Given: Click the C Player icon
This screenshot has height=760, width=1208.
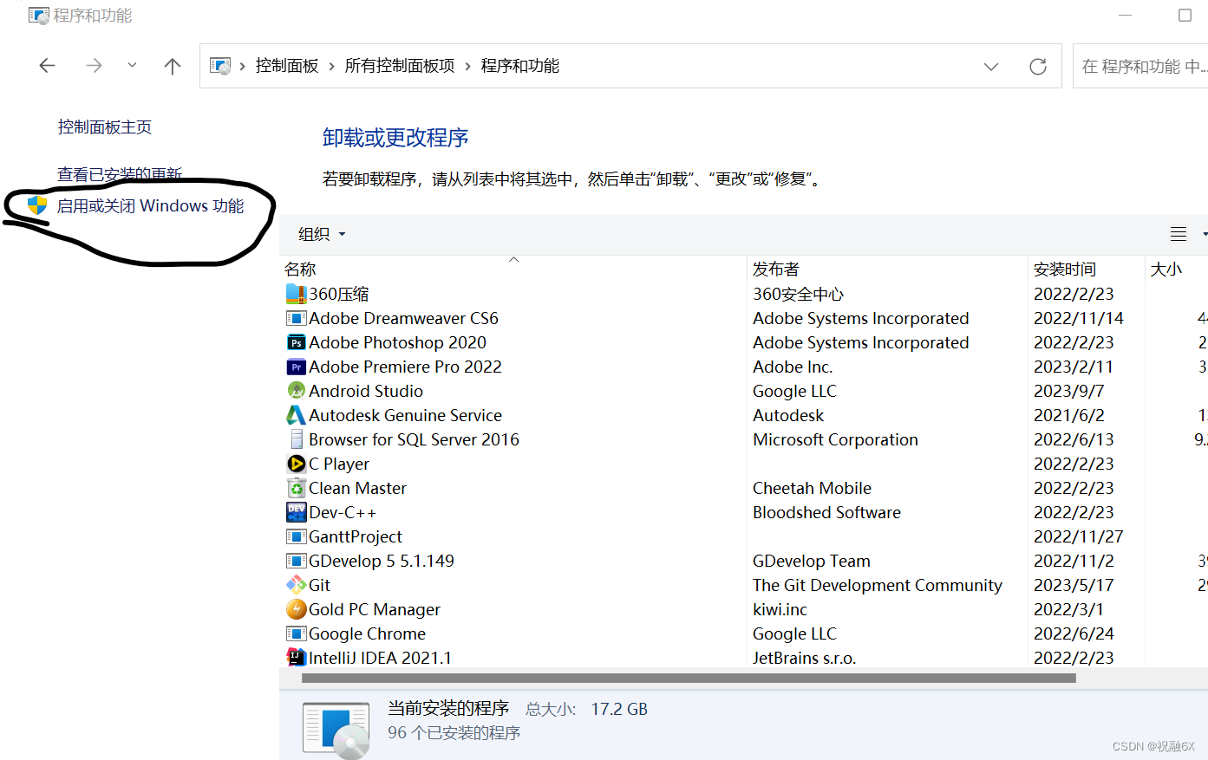Looking at the screenshot, I should pos(297,464).
